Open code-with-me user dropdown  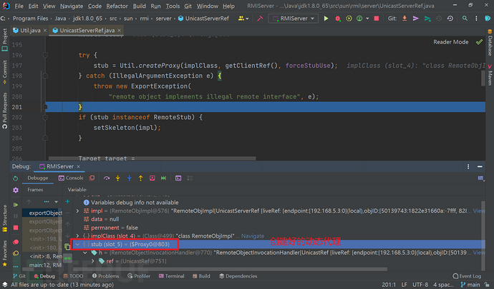243,19
